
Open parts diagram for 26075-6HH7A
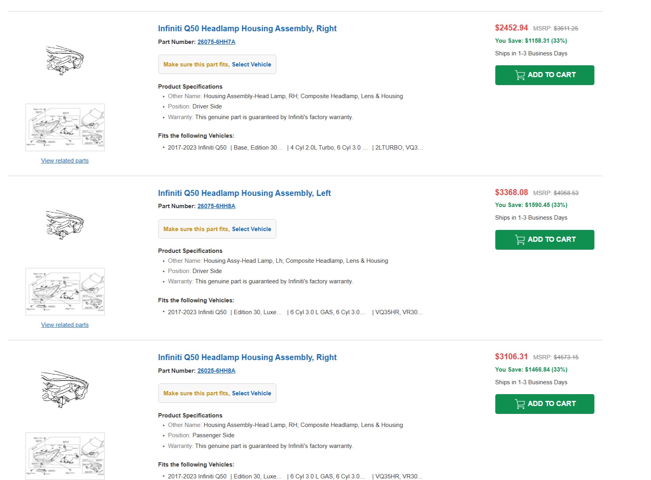[65, 127]
